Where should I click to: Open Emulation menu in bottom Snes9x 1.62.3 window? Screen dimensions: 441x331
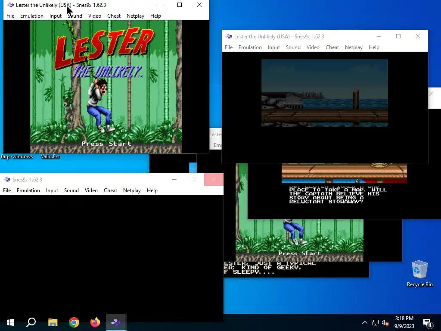click(x=28, y=190)
